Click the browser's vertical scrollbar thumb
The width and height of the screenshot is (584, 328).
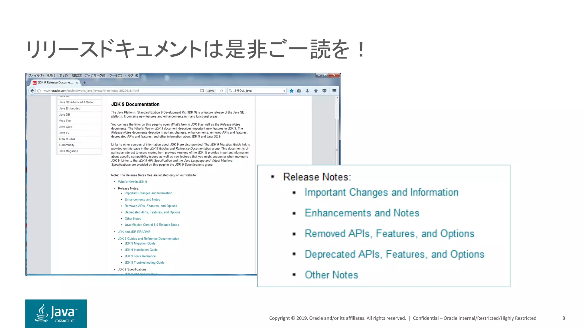click(x=337, y=142)
